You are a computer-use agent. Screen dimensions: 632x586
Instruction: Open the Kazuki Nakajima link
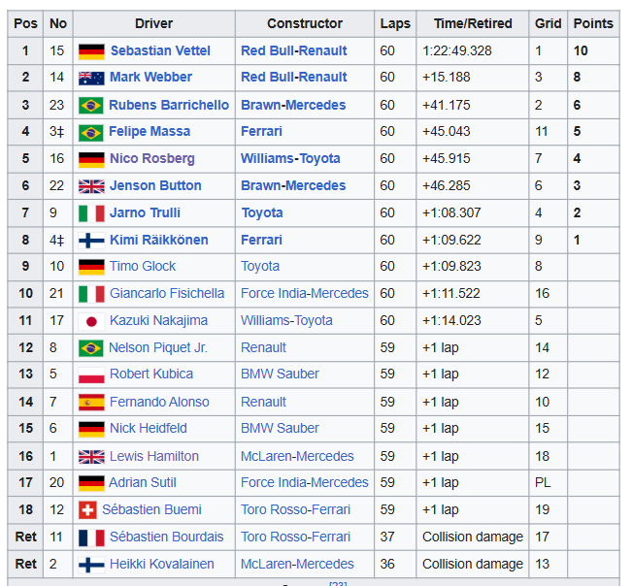pos(159,320)
